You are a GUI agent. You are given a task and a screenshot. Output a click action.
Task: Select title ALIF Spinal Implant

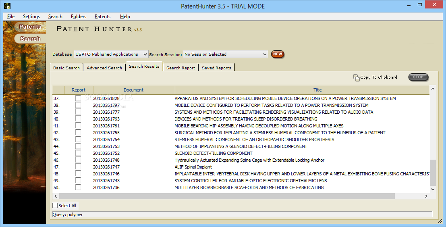[193, 167]
